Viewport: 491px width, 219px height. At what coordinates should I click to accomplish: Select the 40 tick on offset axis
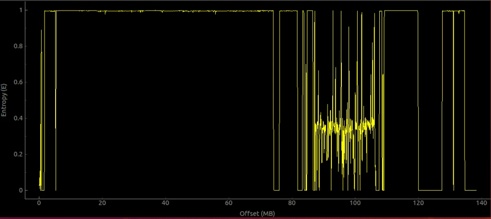(165, 202)
